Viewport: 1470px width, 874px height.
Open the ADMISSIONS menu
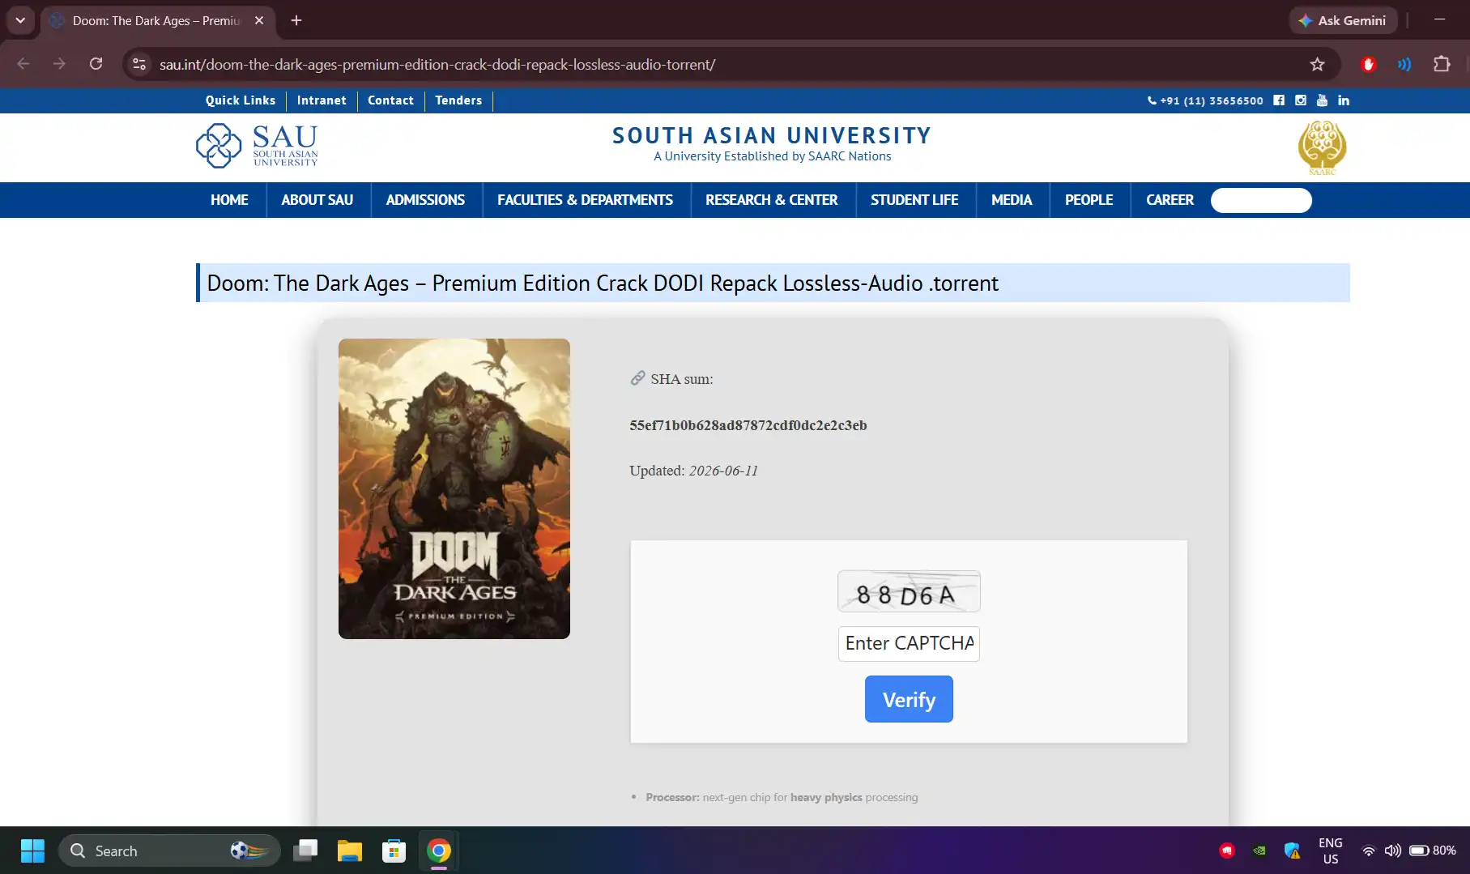coord(425,200)
